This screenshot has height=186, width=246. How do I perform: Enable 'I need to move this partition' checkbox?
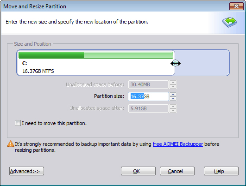click(x=18, y=123)
